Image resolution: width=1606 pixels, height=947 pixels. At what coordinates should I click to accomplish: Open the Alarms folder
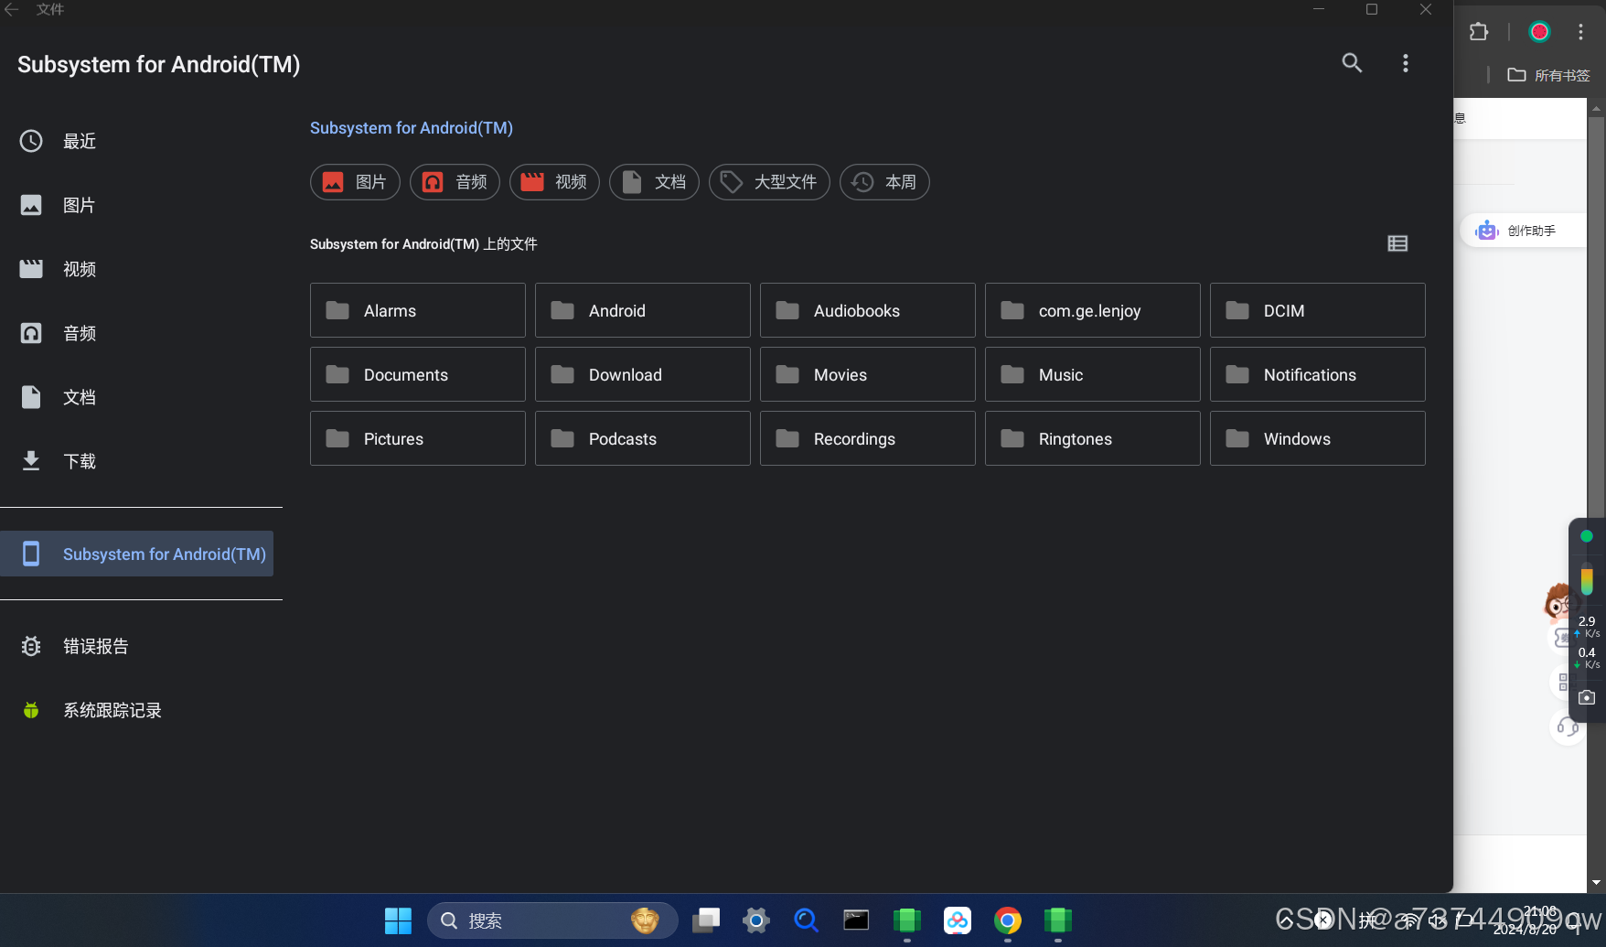coord(418,310)
